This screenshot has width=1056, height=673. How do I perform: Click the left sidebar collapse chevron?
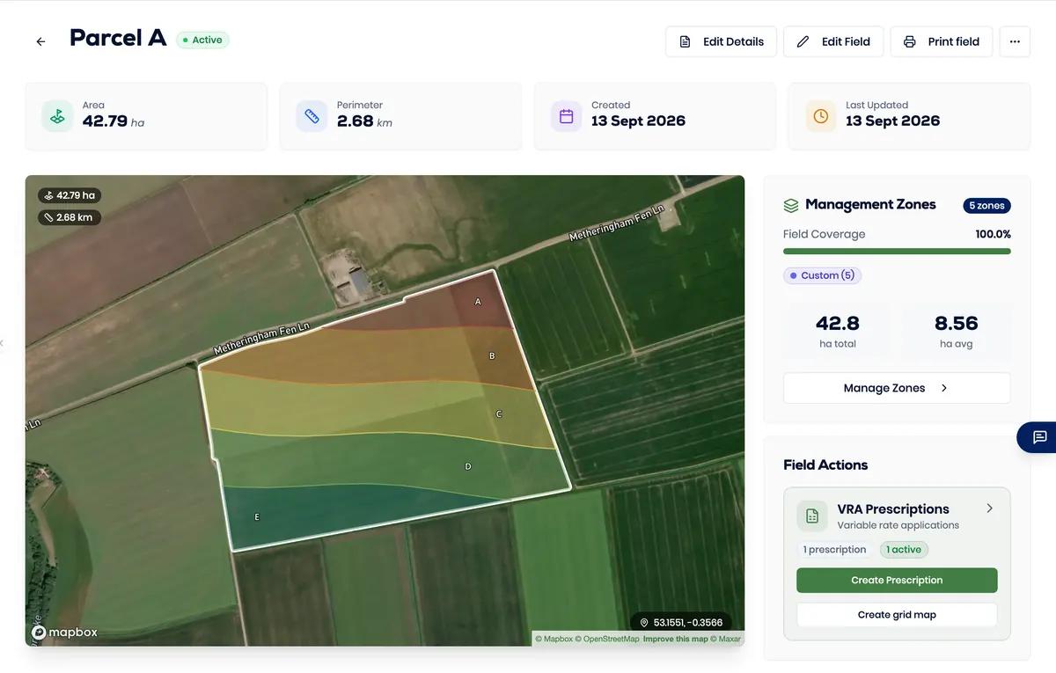pos(2,343)
